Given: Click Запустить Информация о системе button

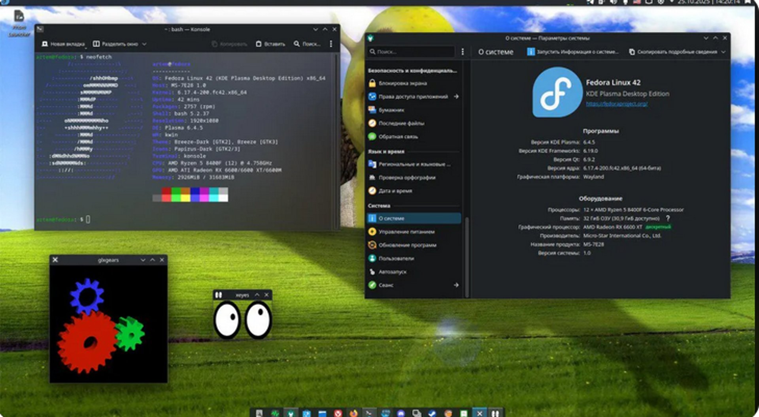Looking at the screenshot, I should (573, 52).
